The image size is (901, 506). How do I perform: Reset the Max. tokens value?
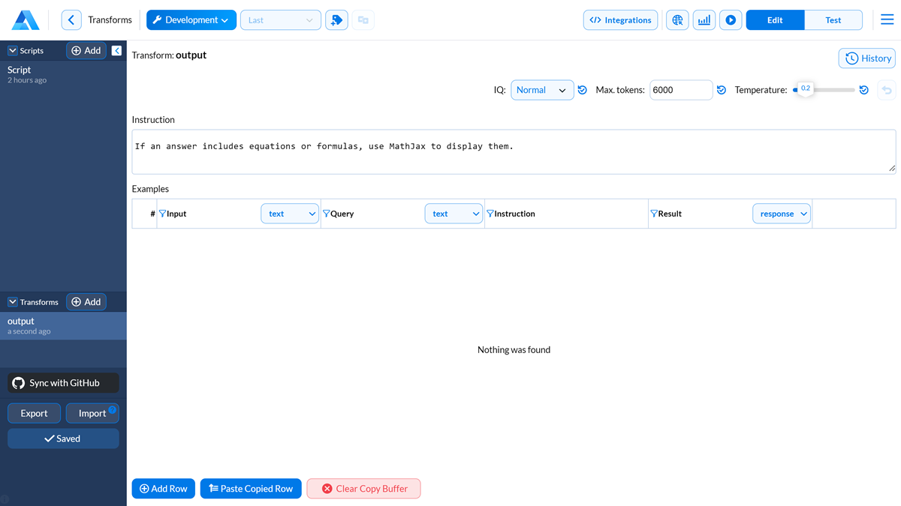[x=721, y=90]
